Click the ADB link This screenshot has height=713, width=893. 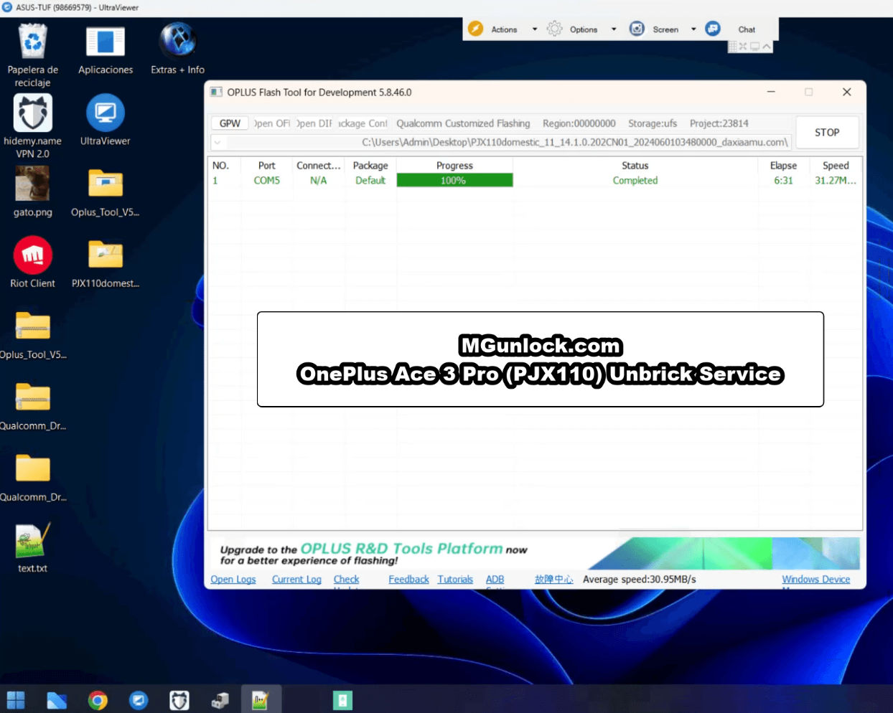[495, 580]
